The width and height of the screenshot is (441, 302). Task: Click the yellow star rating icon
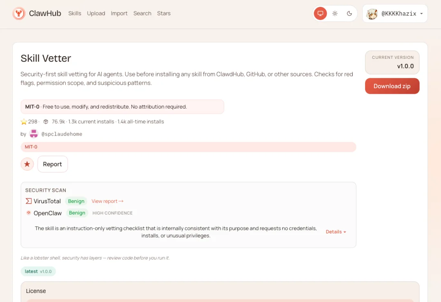tap(24, 121)
